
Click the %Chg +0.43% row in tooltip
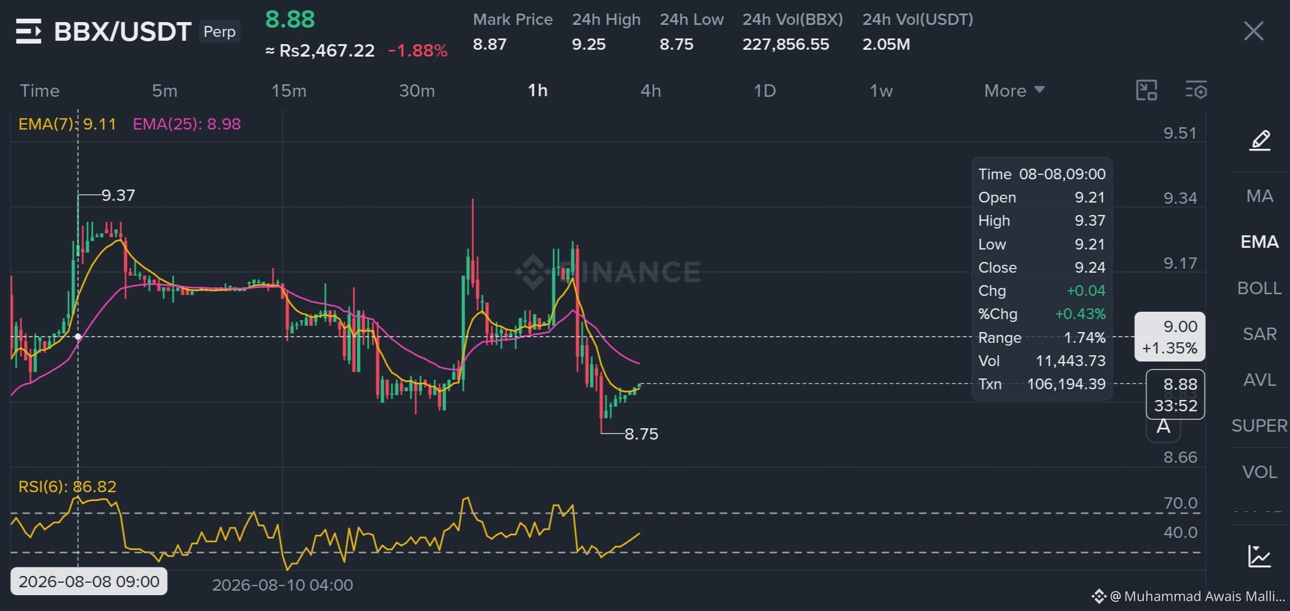1042,314
